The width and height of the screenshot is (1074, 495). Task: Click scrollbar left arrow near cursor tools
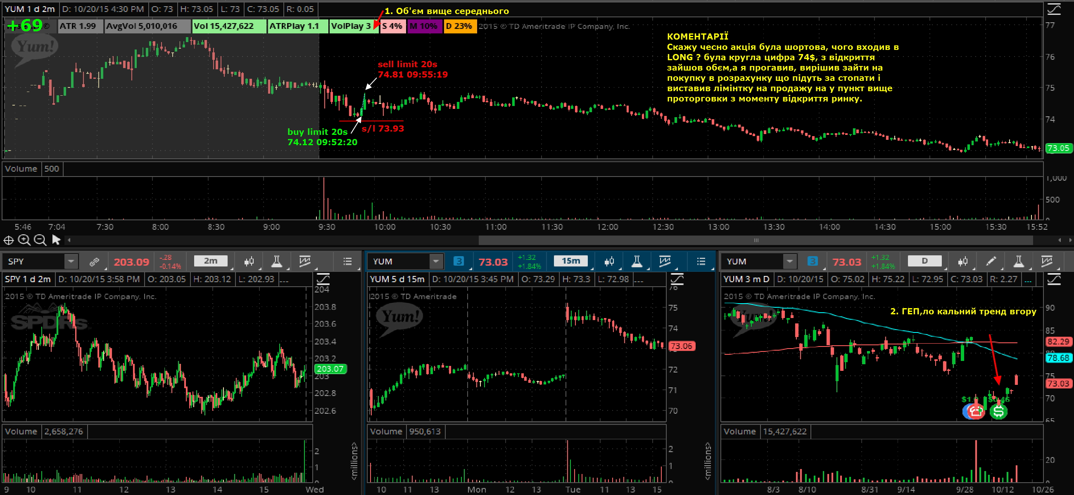pos(69,240)
